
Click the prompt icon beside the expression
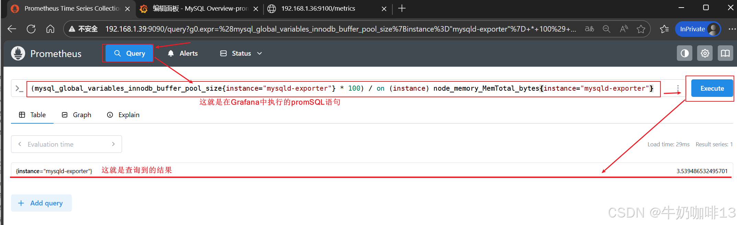[19, 89]
